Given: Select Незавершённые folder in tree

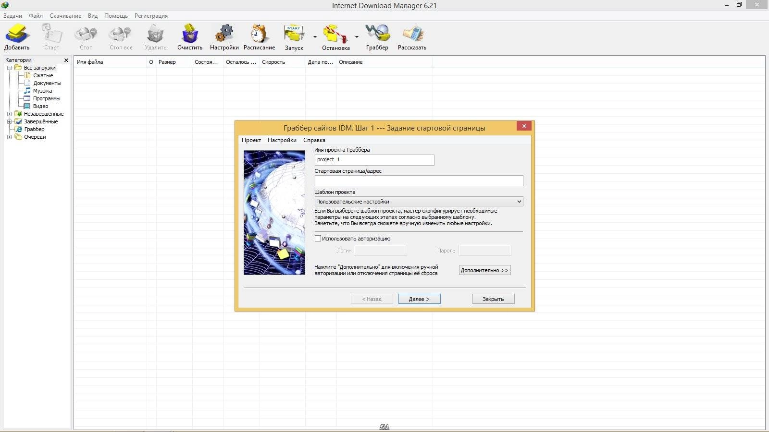Looking at the screenshot, I should (44, 114).
